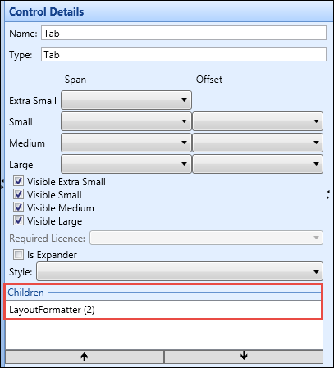Open the Style dropdown
This screenshot has width=334, height=368.
180,271
